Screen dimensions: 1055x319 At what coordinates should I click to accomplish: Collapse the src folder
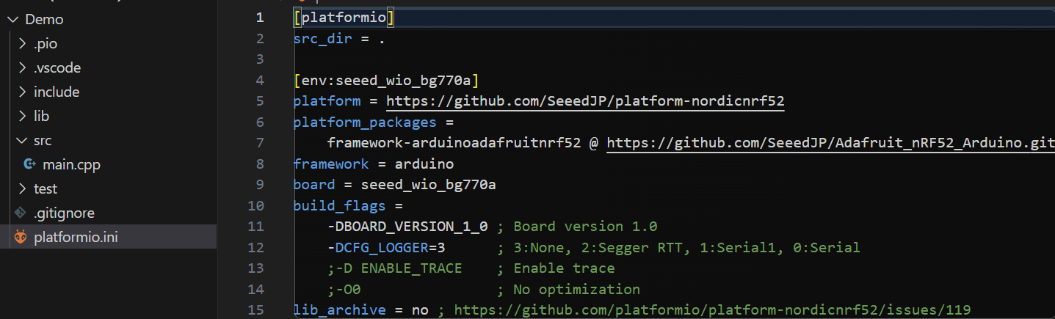click(21, 141)
